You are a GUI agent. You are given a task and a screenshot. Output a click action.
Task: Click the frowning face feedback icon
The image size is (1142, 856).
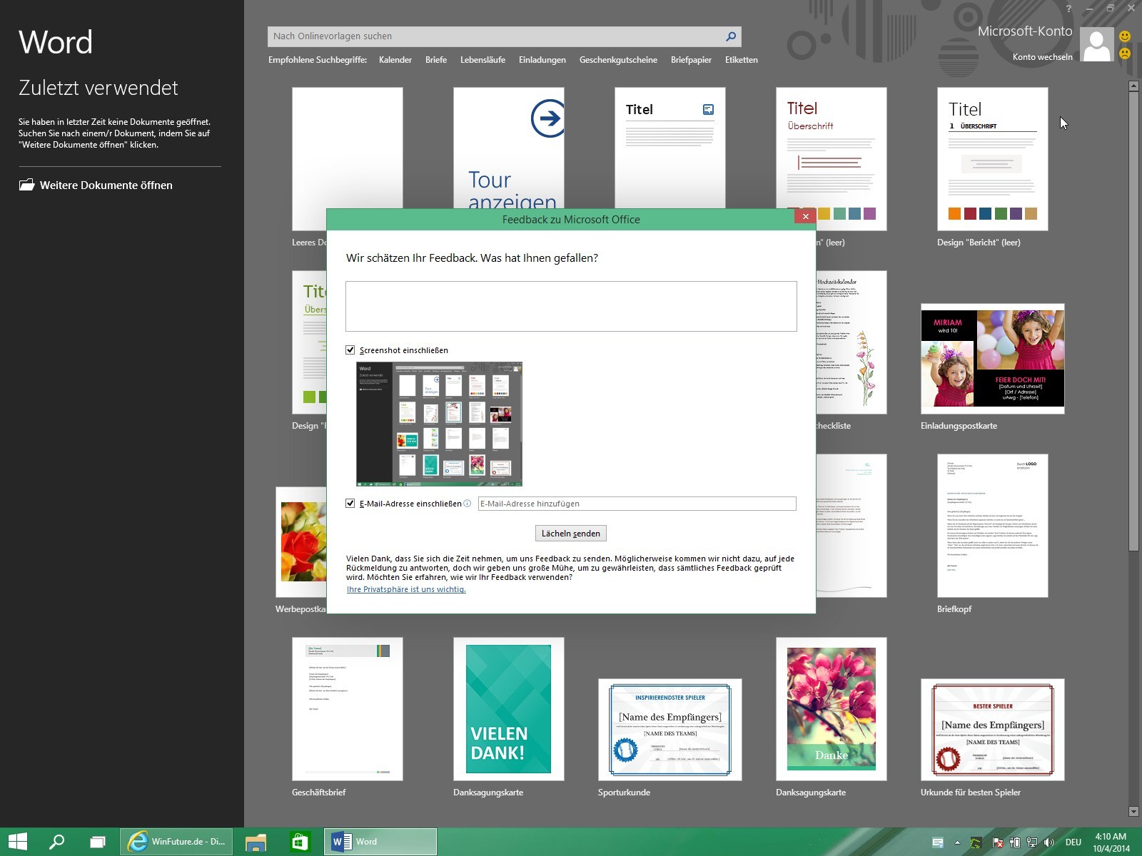click(x=1125, y=53)
